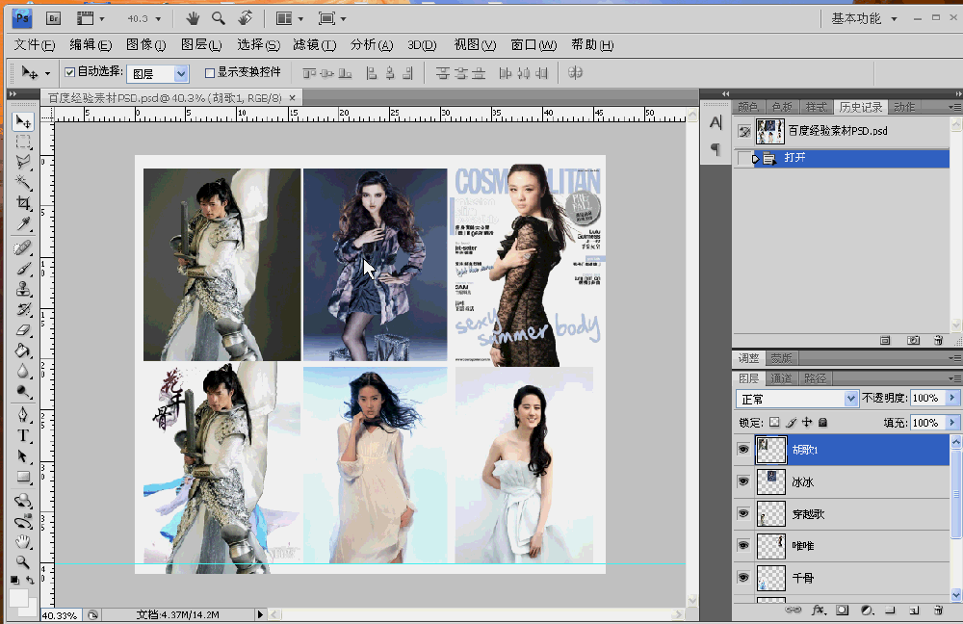Select the Lasso tool
963x624 pixels.
pyautogui.click(x=23, y=162)
